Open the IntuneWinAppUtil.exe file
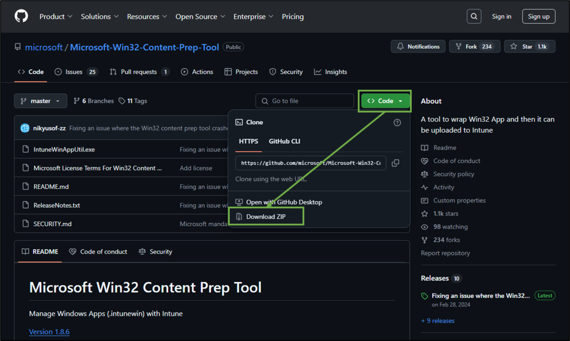Image resolution: width=570 pixels, height=341 pixels. tap(64, 149)
